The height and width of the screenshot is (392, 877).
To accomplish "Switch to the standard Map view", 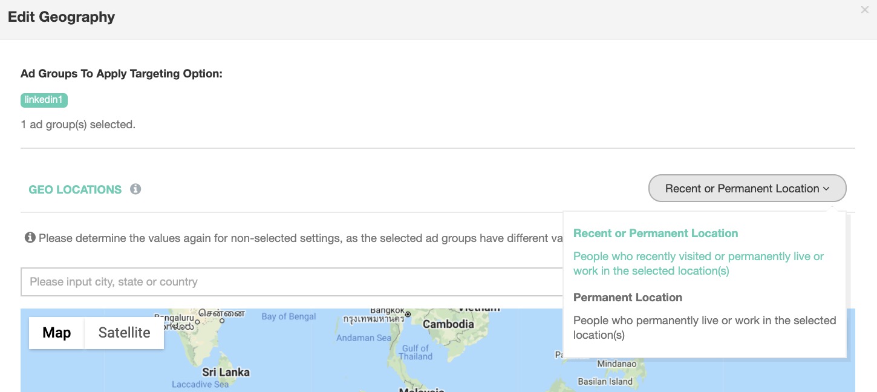I will point(56,333).
